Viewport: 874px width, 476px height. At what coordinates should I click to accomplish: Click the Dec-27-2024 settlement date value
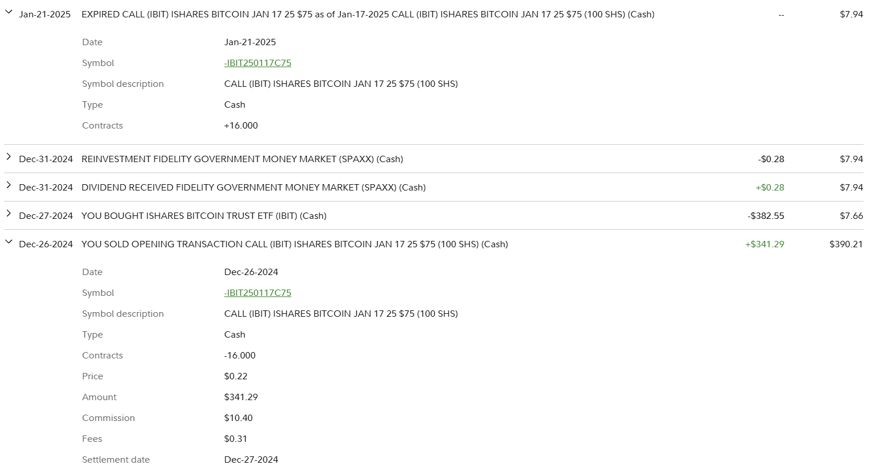[x=251, y=460]
